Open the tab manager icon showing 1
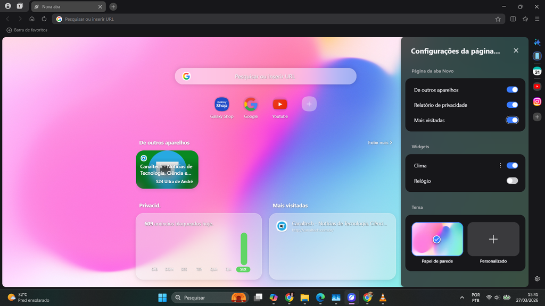The image size is (545, 306). [x=20, y=6]
